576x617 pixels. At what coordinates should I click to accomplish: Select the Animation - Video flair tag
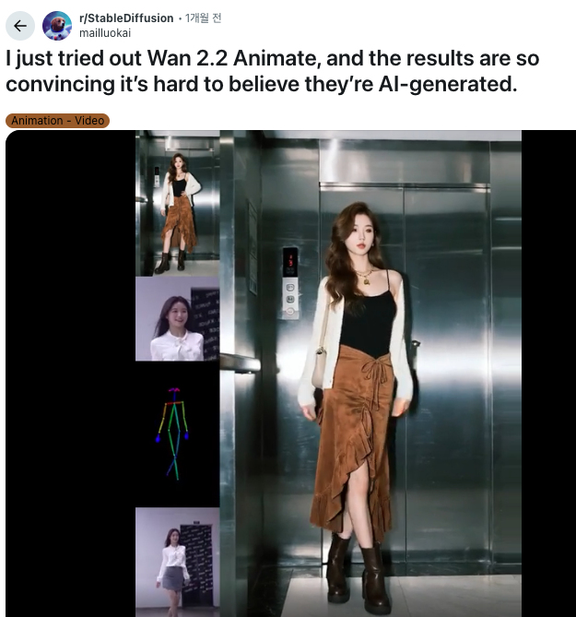point(57,121)
